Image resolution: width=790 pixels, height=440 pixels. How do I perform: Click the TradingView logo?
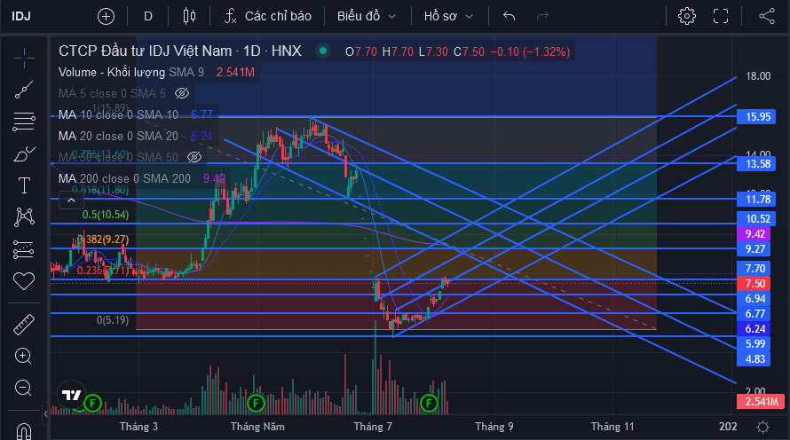(71, 395)
